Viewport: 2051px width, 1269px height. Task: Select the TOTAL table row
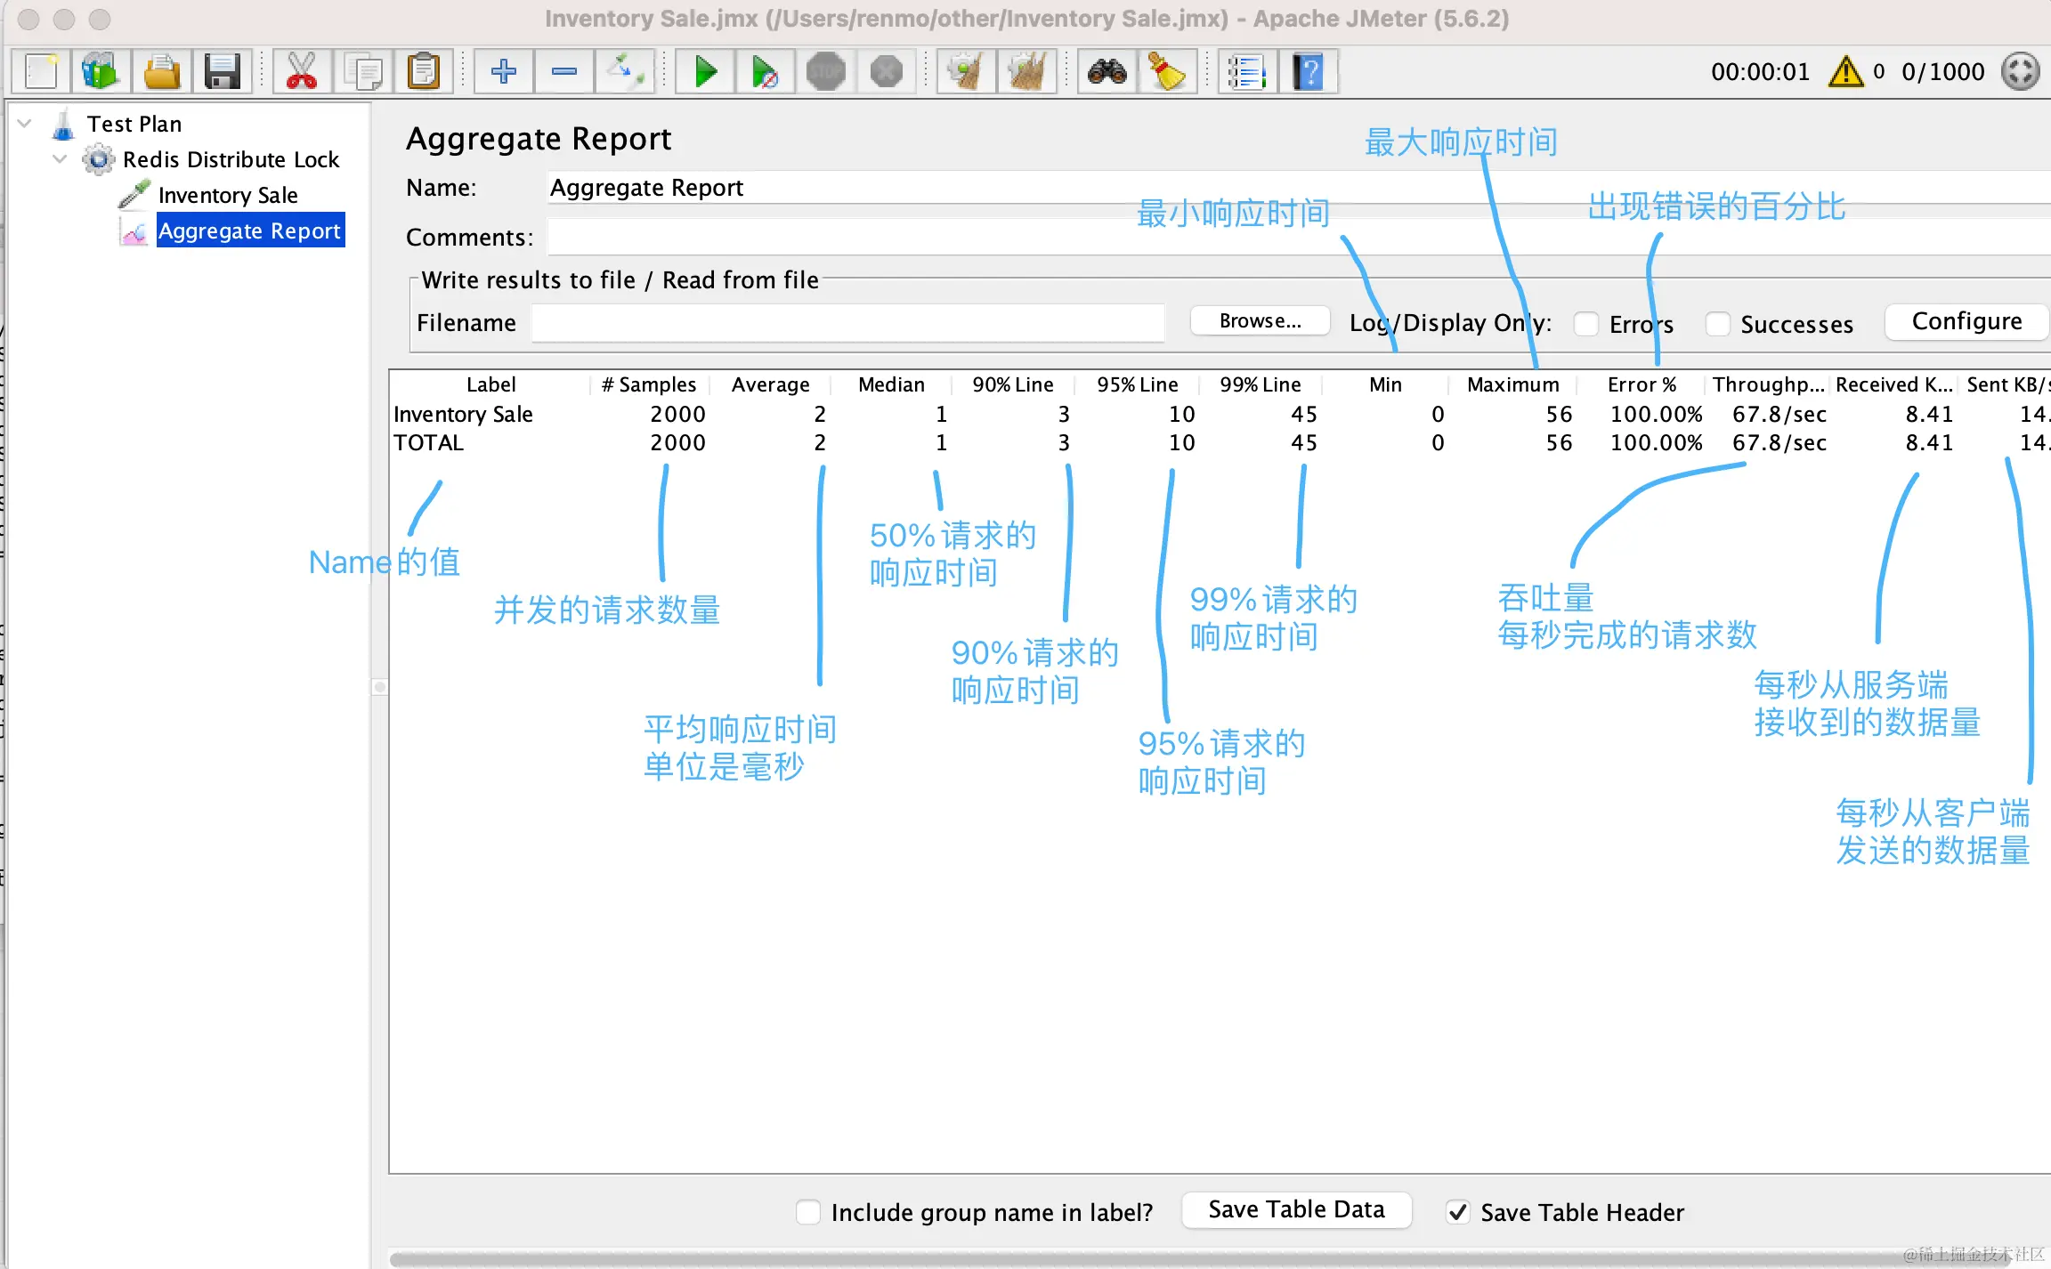pos(1220,442)
